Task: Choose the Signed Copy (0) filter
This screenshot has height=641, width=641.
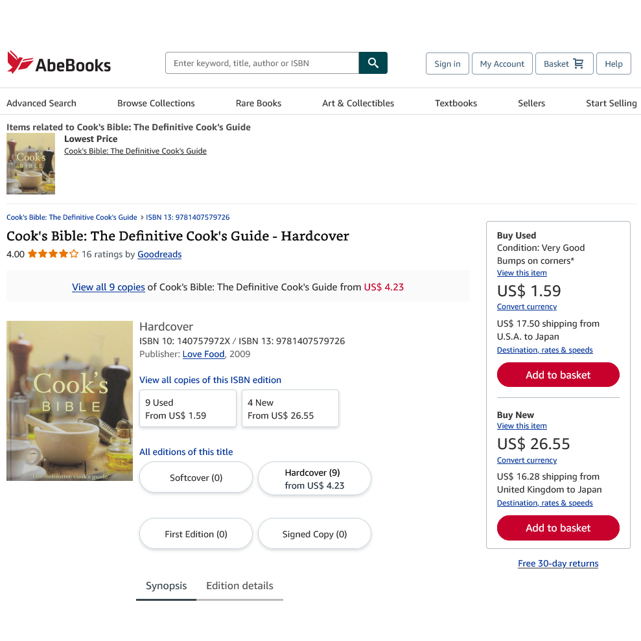Action: point(314,534)
